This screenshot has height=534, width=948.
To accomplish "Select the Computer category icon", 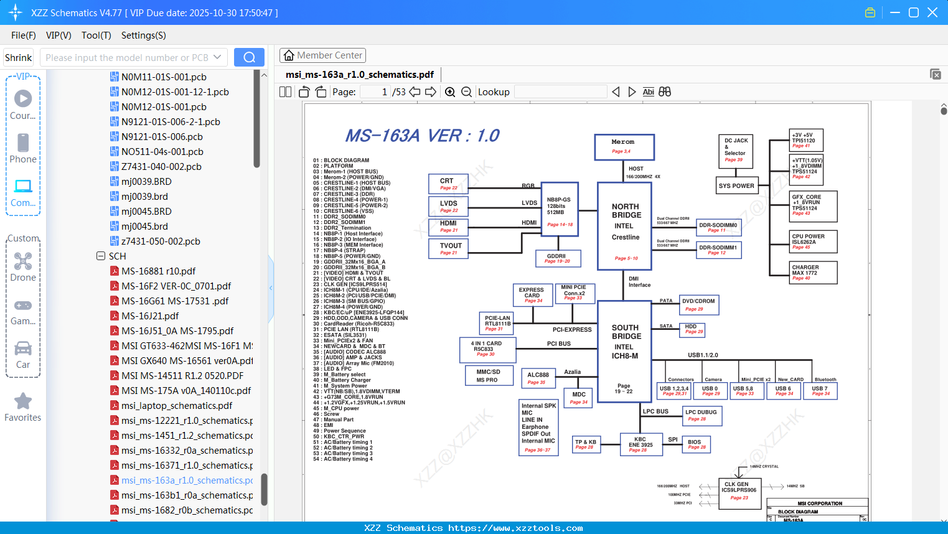I will coord(23,192).
